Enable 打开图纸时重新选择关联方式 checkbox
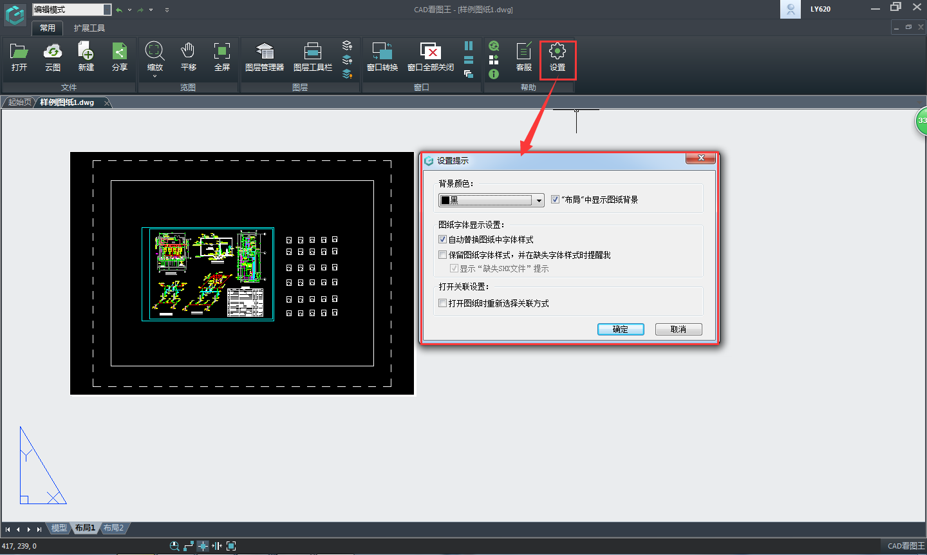The width and height of the screenshot is (927, 555). pos(443,303)
